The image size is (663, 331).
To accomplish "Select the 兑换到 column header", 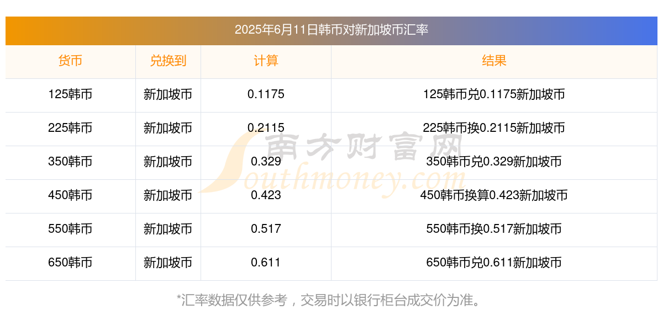I will point(168,61).
